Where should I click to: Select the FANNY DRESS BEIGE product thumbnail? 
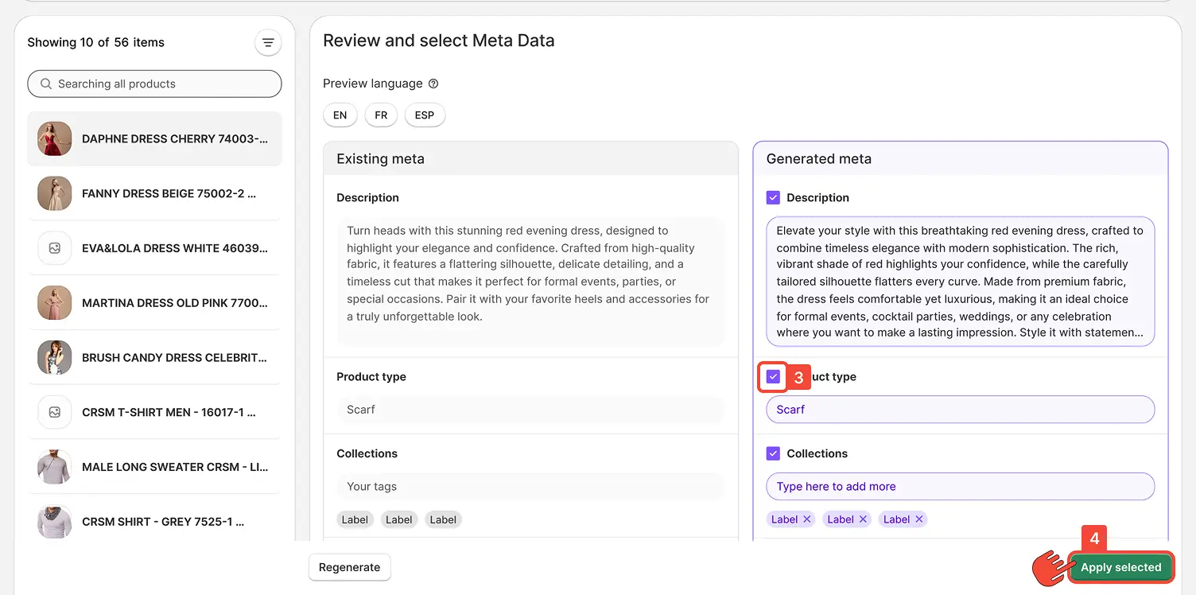click(x=55, y=193)
